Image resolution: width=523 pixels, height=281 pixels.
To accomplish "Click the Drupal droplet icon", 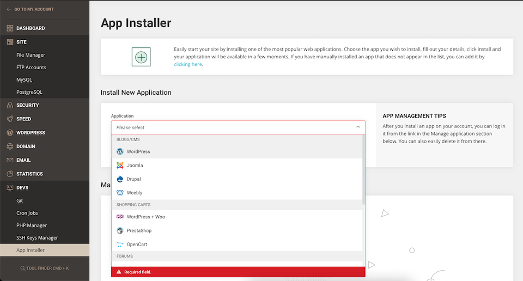I will click(120, 179).
